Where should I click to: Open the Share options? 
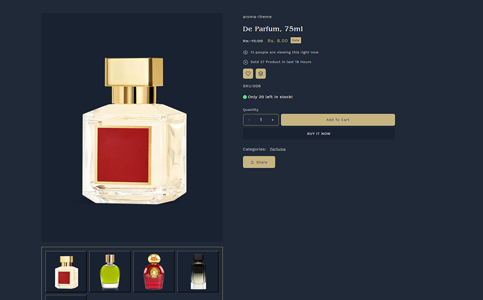(259, 162)
